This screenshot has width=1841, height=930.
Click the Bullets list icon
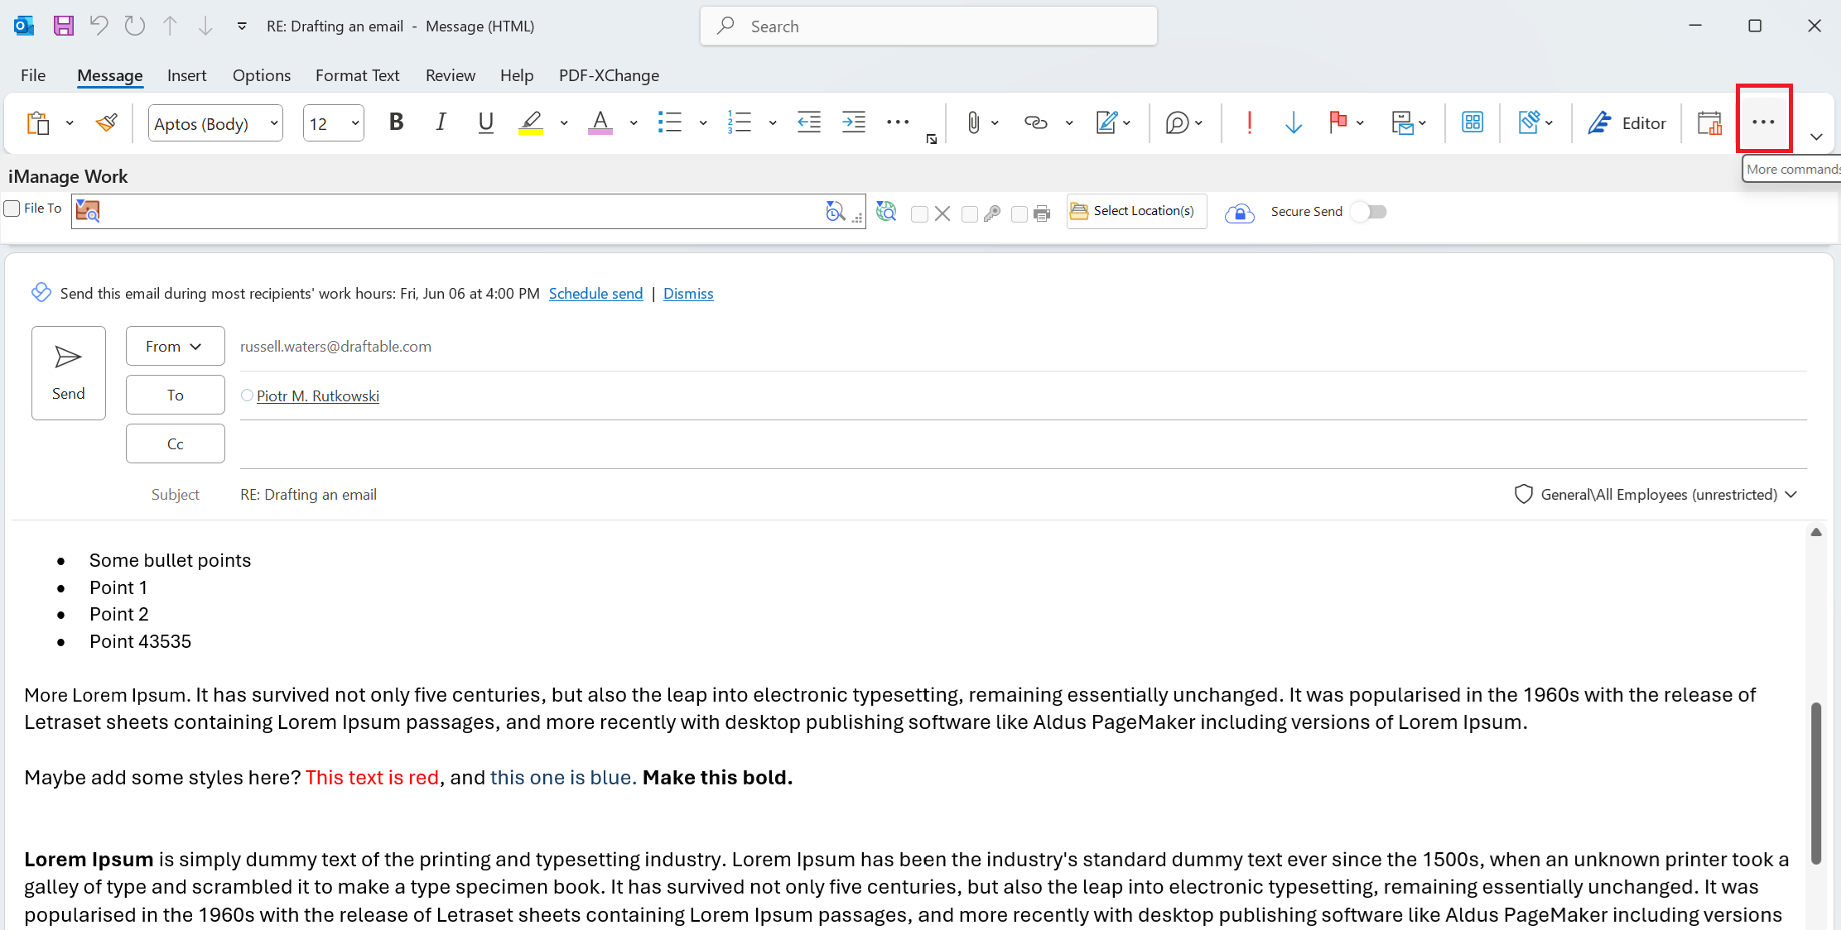pos(669,123)
